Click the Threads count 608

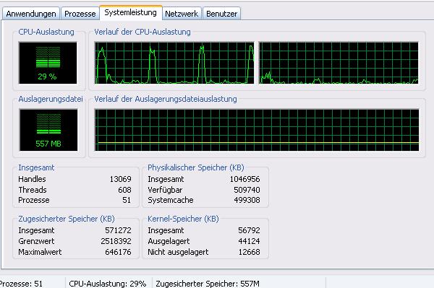point(124,190)
